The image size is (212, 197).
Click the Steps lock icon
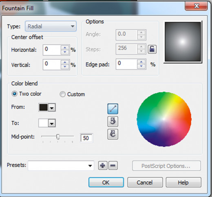click(152, 49)
